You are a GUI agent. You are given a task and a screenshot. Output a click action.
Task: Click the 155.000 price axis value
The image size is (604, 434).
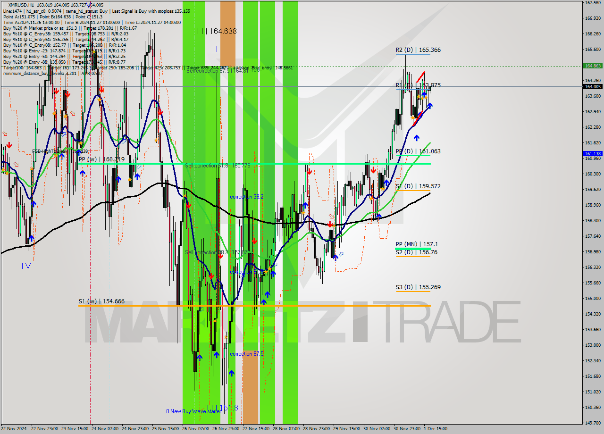click(592, 298)
